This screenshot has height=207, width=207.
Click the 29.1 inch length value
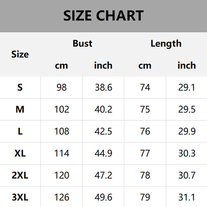click(x=187, y=87)
